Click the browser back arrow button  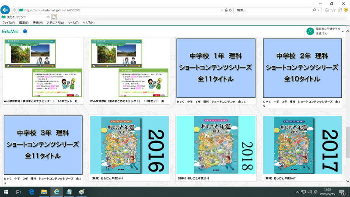[x=6, y=10]
